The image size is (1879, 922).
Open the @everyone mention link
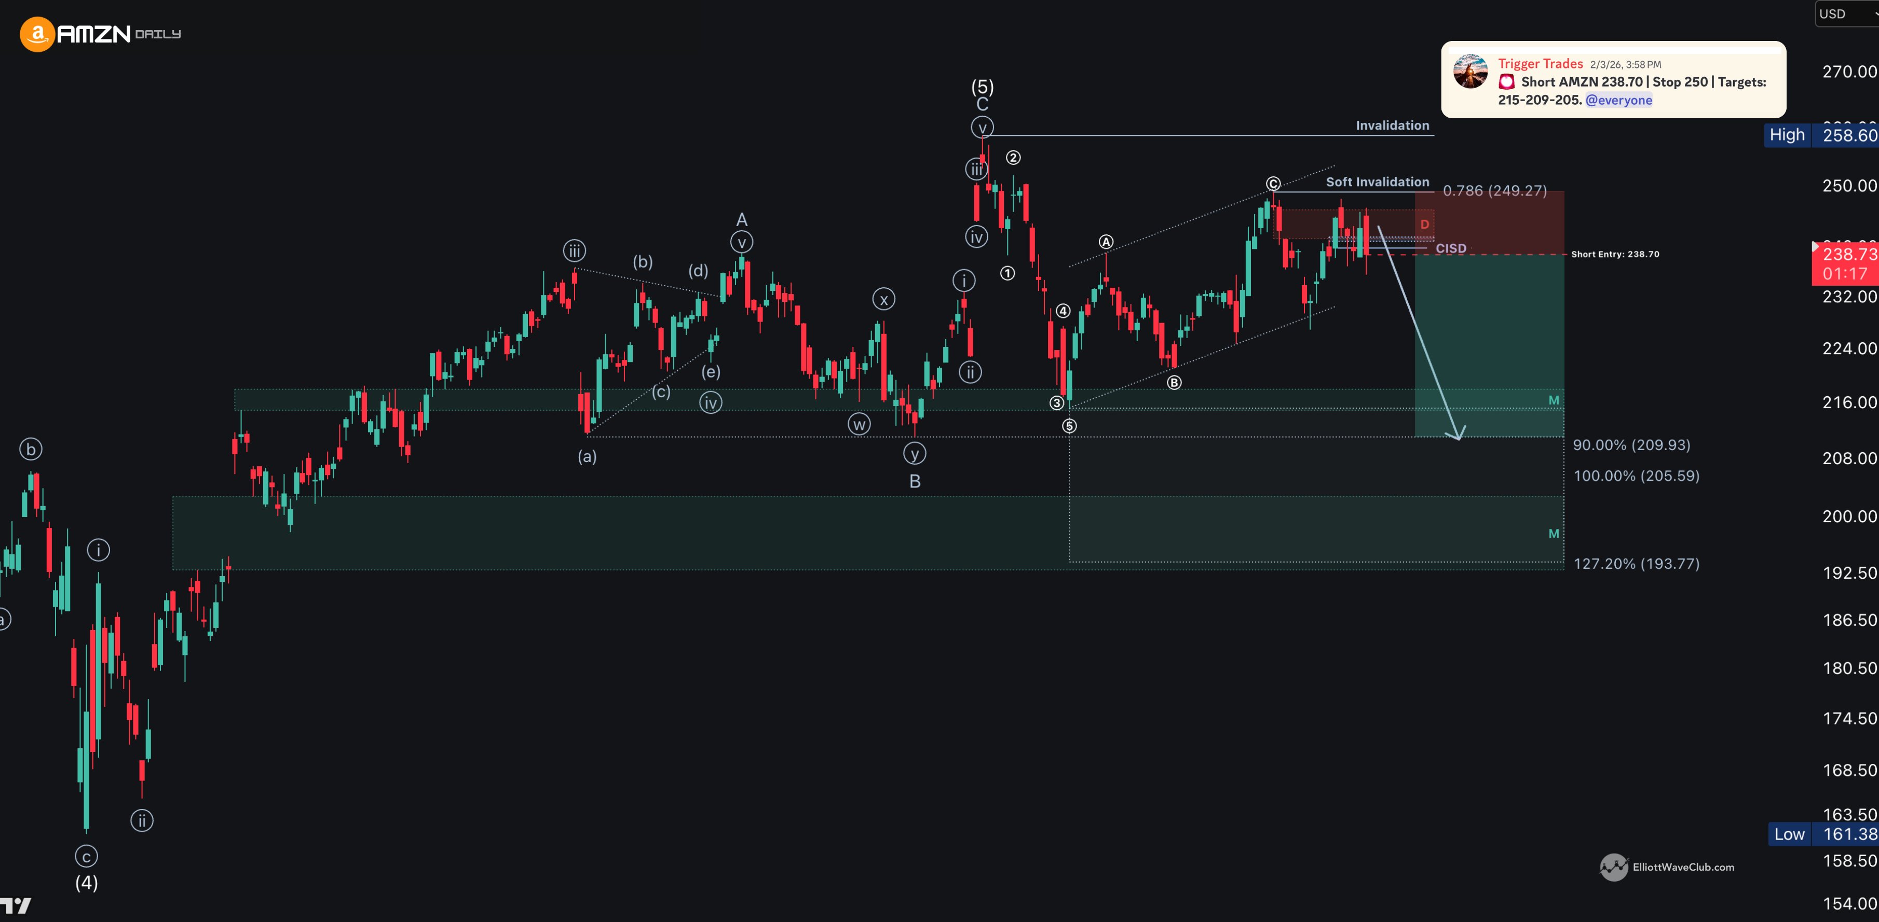(x=1618, y=100)
